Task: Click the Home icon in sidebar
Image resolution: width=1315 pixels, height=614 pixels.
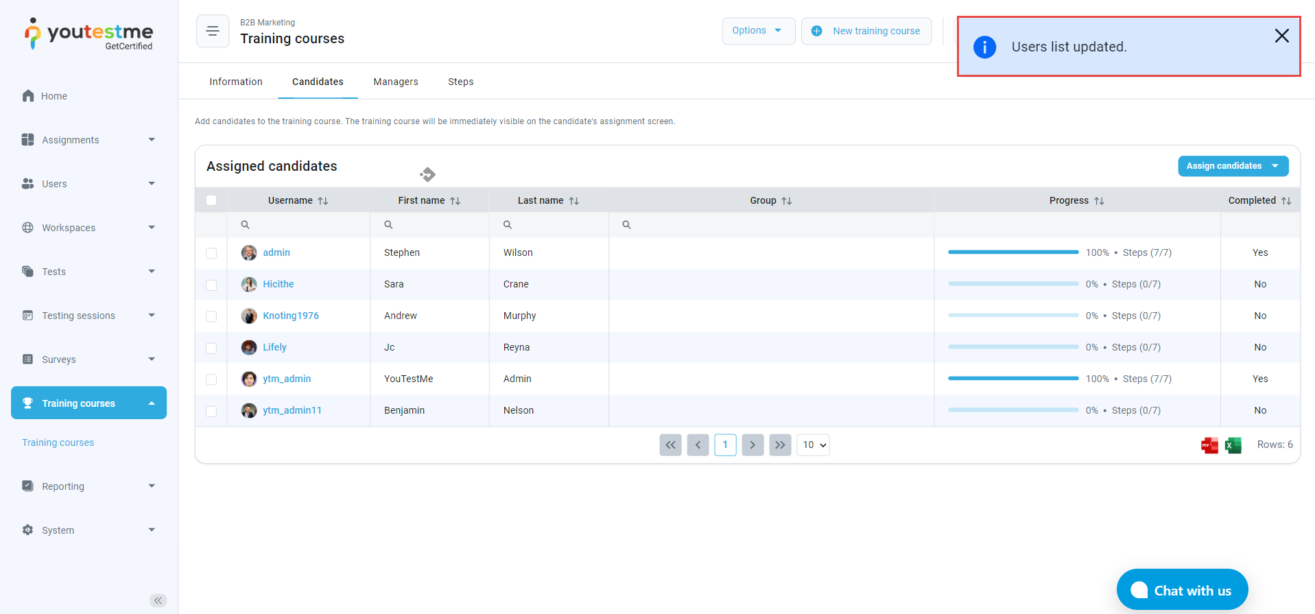Action: 28,96
